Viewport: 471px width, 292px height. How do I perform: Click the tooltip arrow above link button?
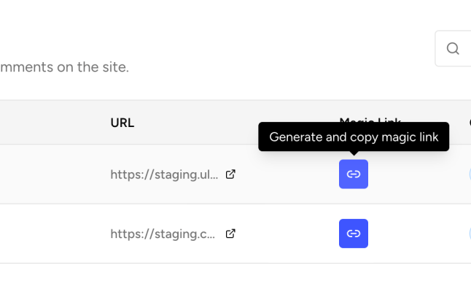click(x=354, y=153)
